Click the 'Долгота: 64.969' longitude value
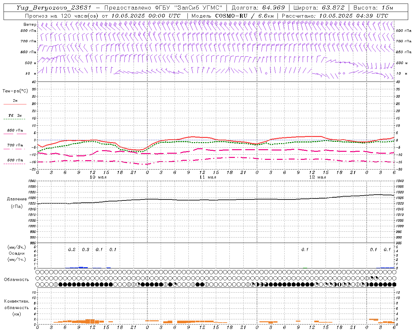The height and width of the screenshot is (330, 413). tap(258, 8)
